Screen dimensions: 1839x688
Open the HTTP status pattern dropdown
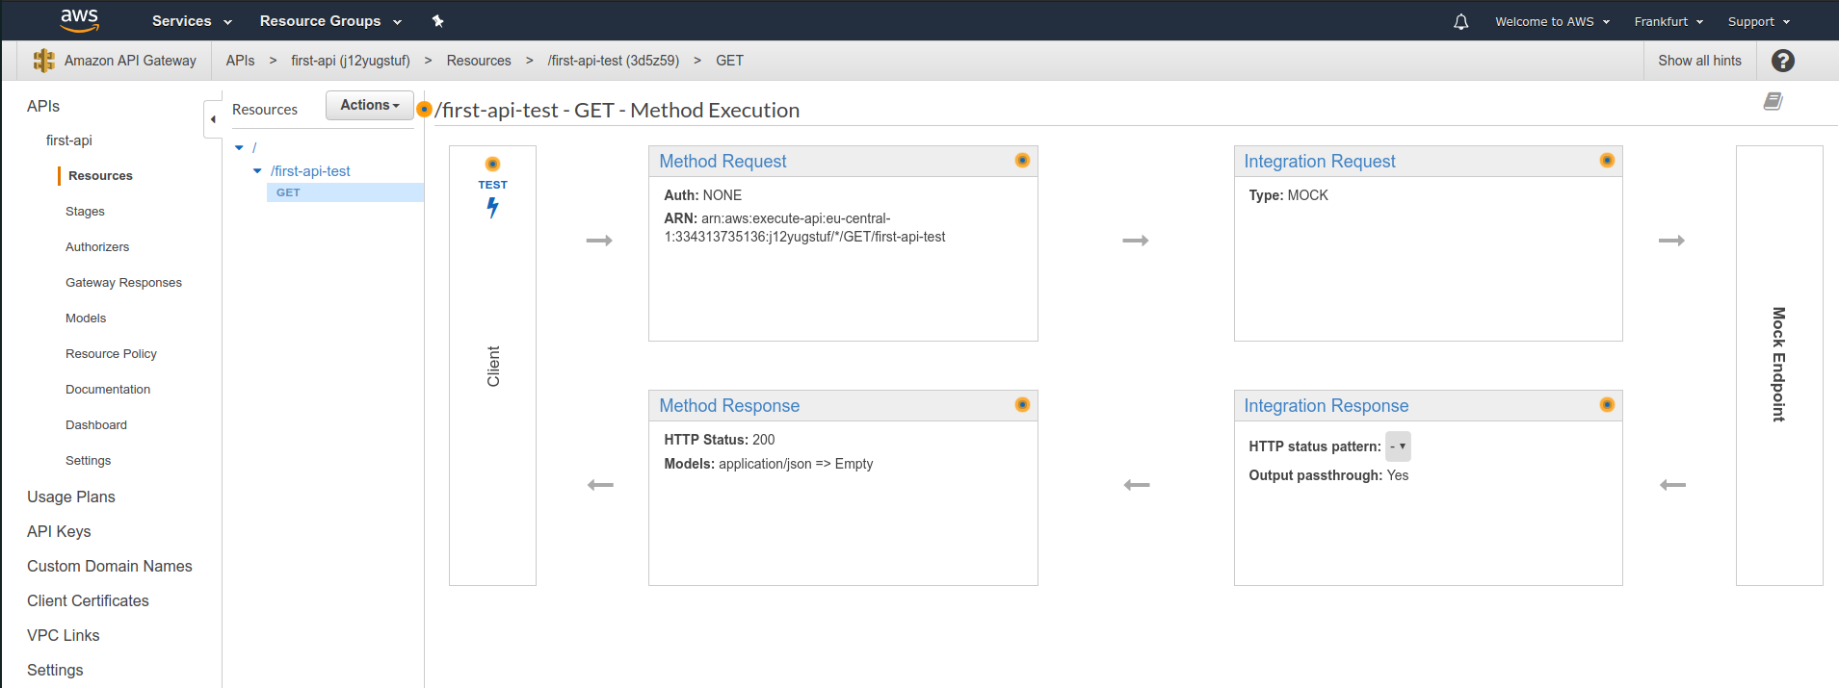[x=1398, y=446]
